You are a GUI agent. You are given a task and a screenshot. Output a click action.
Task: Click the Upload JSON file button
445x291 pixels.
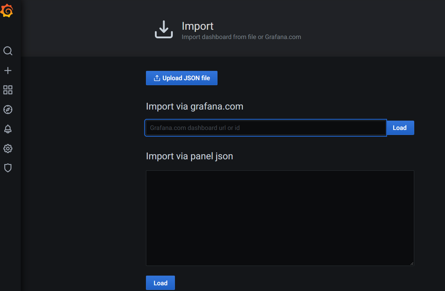click(x=182, y=78)
